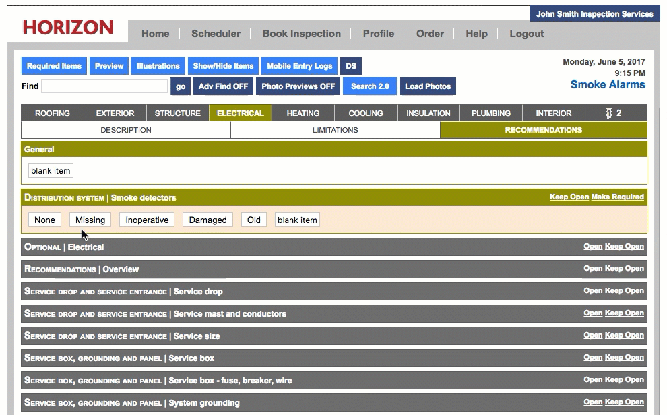Image resolution: width=667 pixels, height=415 pixels.
Task: Open the Service drop section
Action: [592, 291]
